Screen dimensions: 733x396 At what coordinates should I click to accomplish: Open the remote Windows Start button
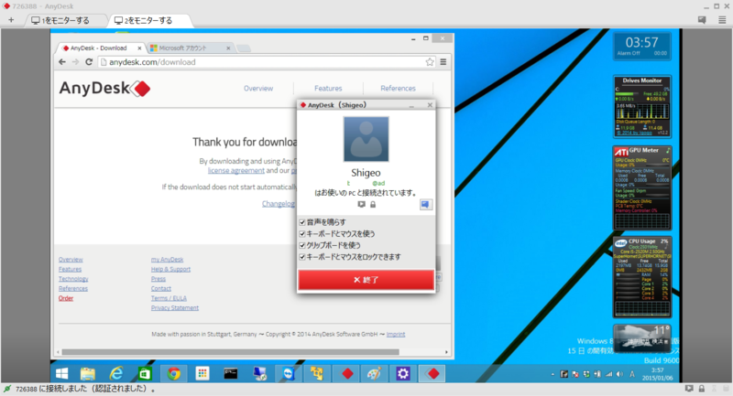[x=61, y=374]
